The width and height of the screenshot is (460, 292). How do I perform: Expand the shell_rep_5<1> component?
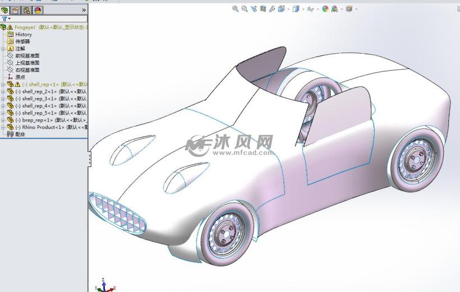pyautogui.click(x=3, y=113)
